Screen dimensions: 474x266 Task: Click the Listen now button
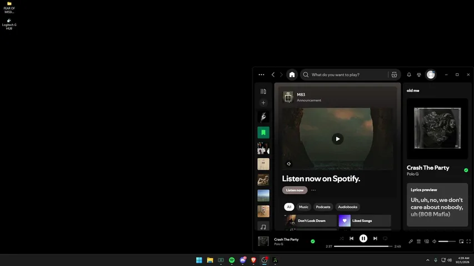point(295,190)
